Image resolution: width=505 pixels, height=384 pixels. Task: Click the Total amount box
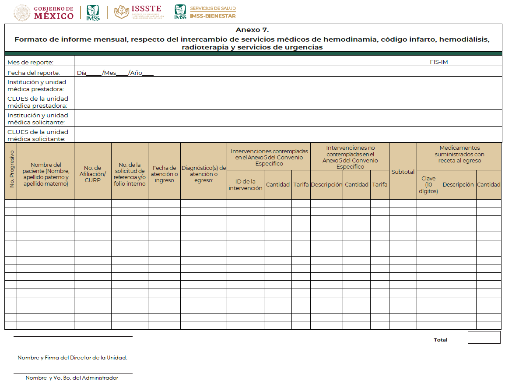484,338
